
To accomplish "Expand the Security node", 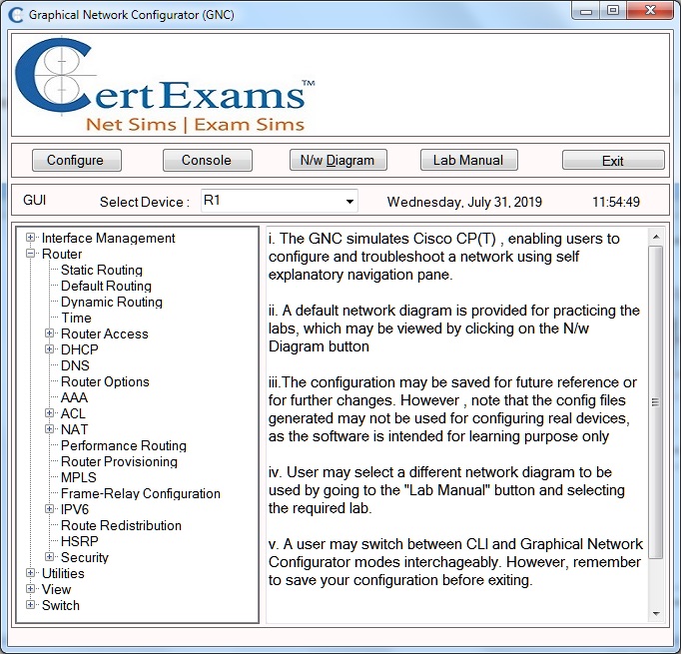I will pos(50,557).
